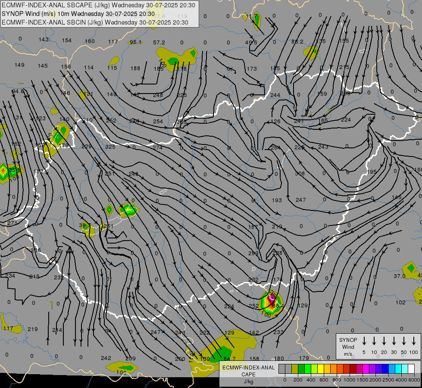The height and width of the screenshot is (388, 422).
Task: Select the pure yellow CAPE legend swatch
Action: 321,369
